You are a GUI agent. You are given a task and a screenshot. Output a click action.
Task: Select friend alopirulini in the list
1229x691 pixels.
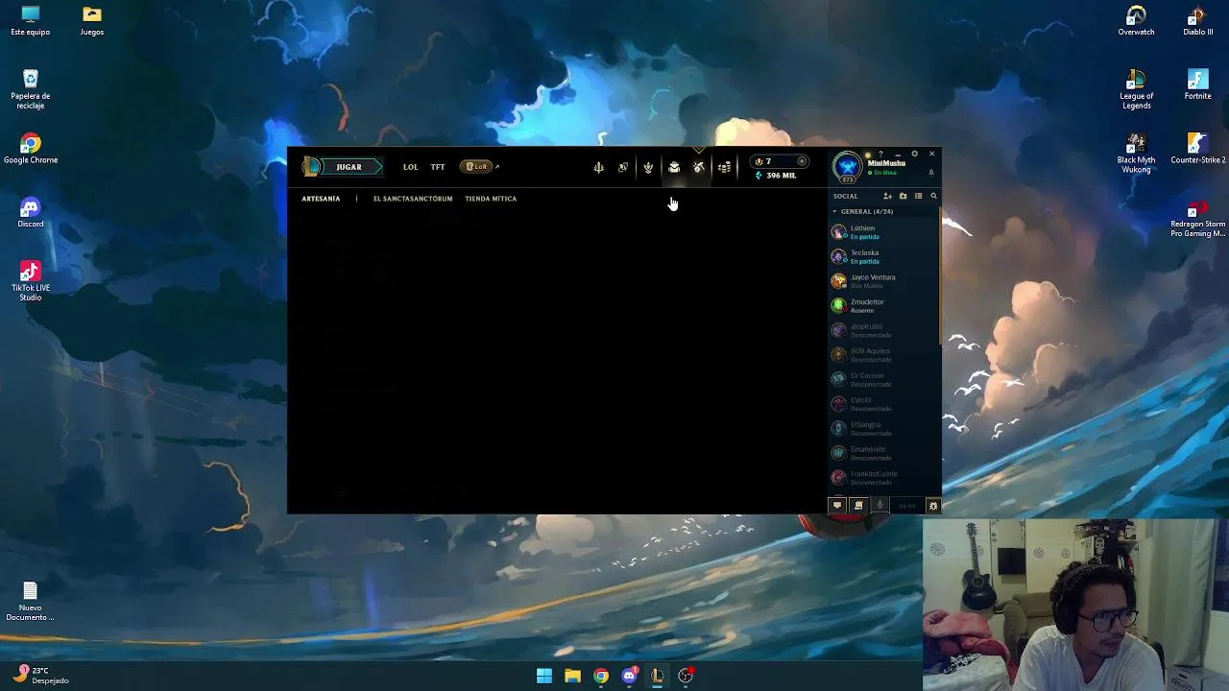click(883, 330)
